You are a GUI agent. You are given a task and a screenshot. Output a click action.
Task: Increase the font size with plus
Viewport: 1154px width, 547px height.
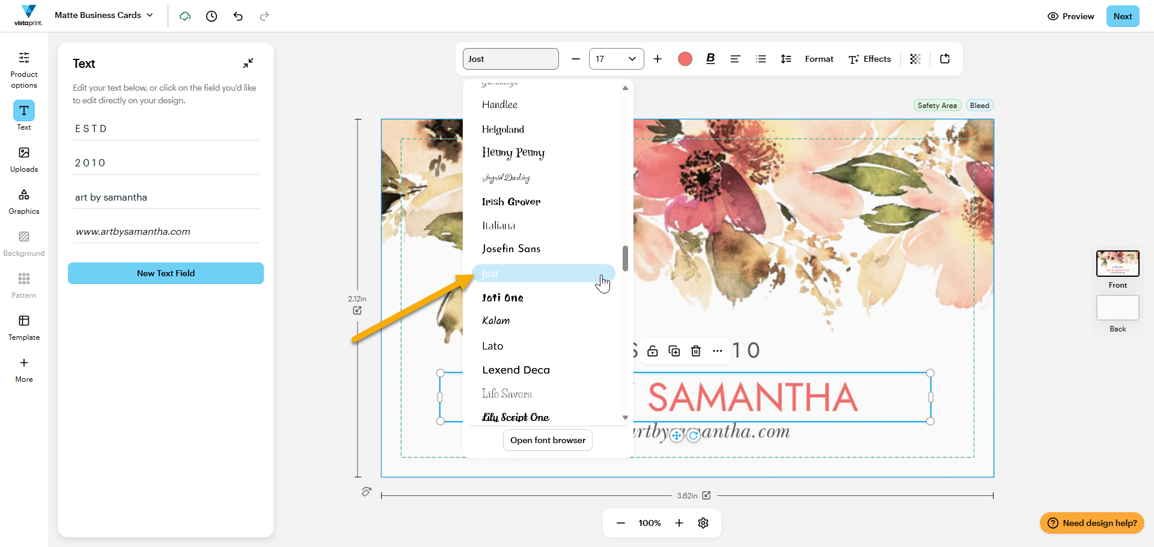point(658,59)
